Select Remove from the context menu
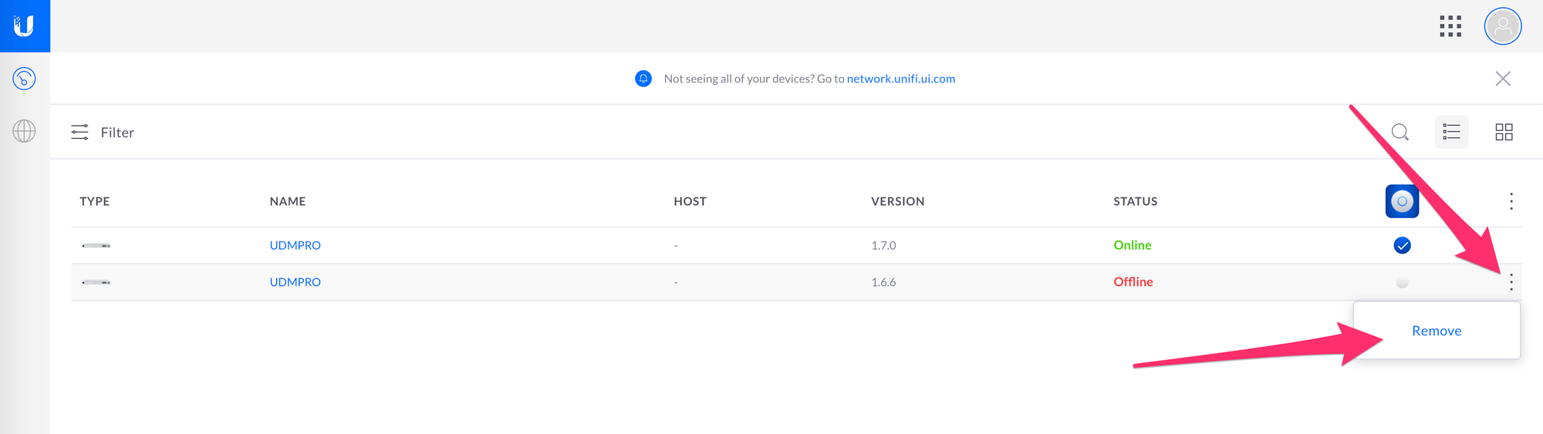 [x=1437, y=331]
